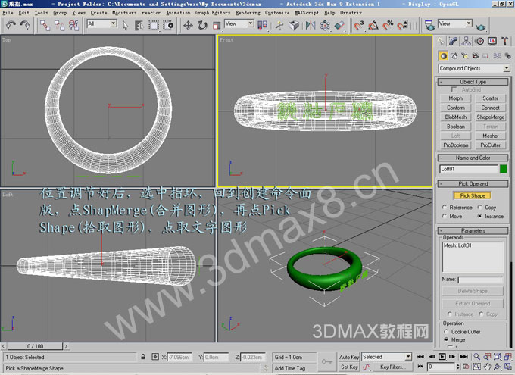Switch to the Utilities panel tab

(x=505, y=41)
